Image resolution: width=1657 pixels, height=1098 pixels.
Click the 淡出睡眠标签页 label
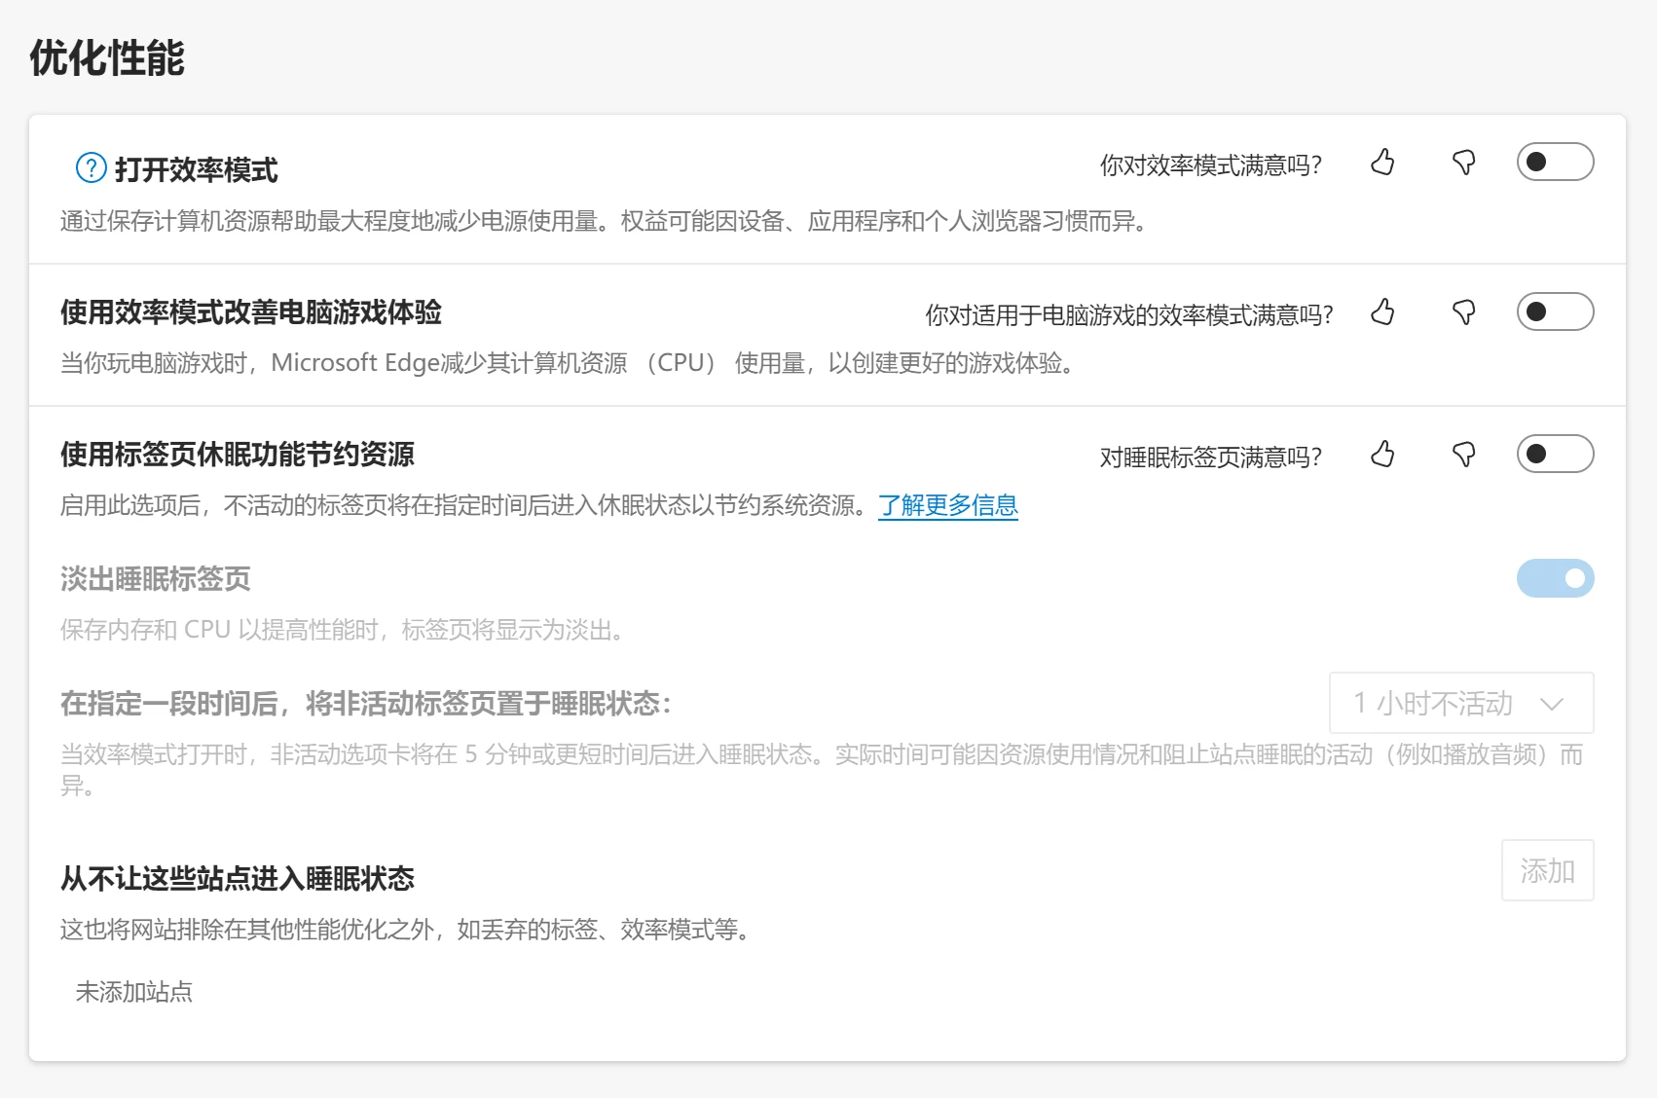(156, 578)
